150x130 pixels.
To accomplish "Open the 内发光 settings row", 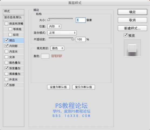I will pyautogui.click(x=14, y=52).
